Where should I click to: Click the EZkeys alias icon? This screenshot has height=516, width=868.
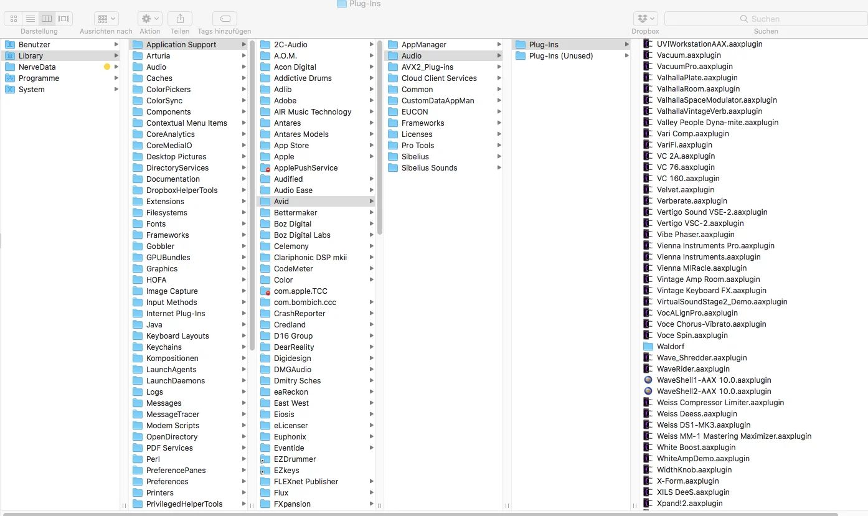[x=265, y=470]
